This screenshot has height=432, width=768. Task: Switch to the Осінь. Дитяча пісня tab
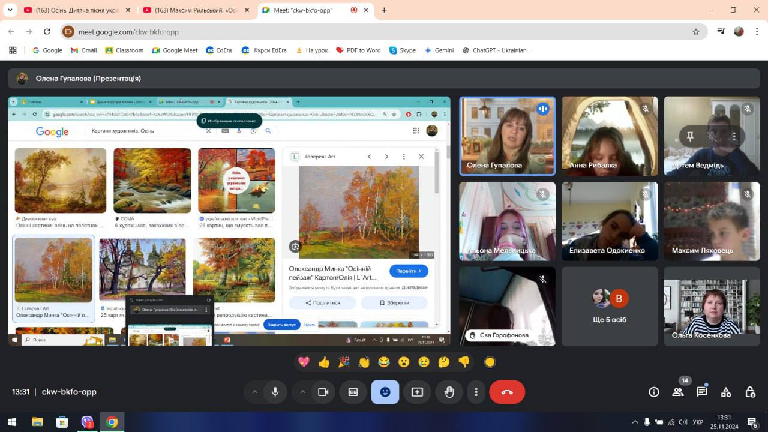(72, 10)
